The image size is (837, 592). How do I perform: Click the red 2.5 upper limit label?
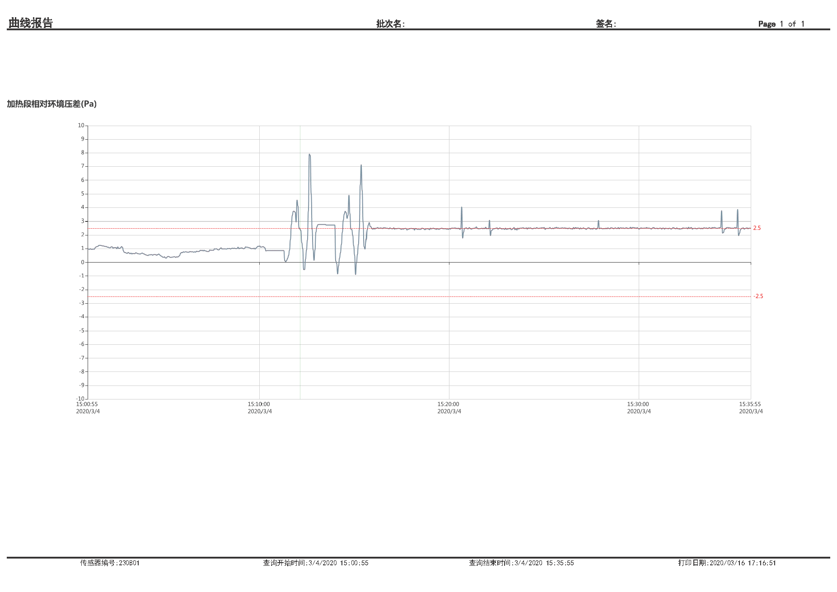click(x=757, y=228)
